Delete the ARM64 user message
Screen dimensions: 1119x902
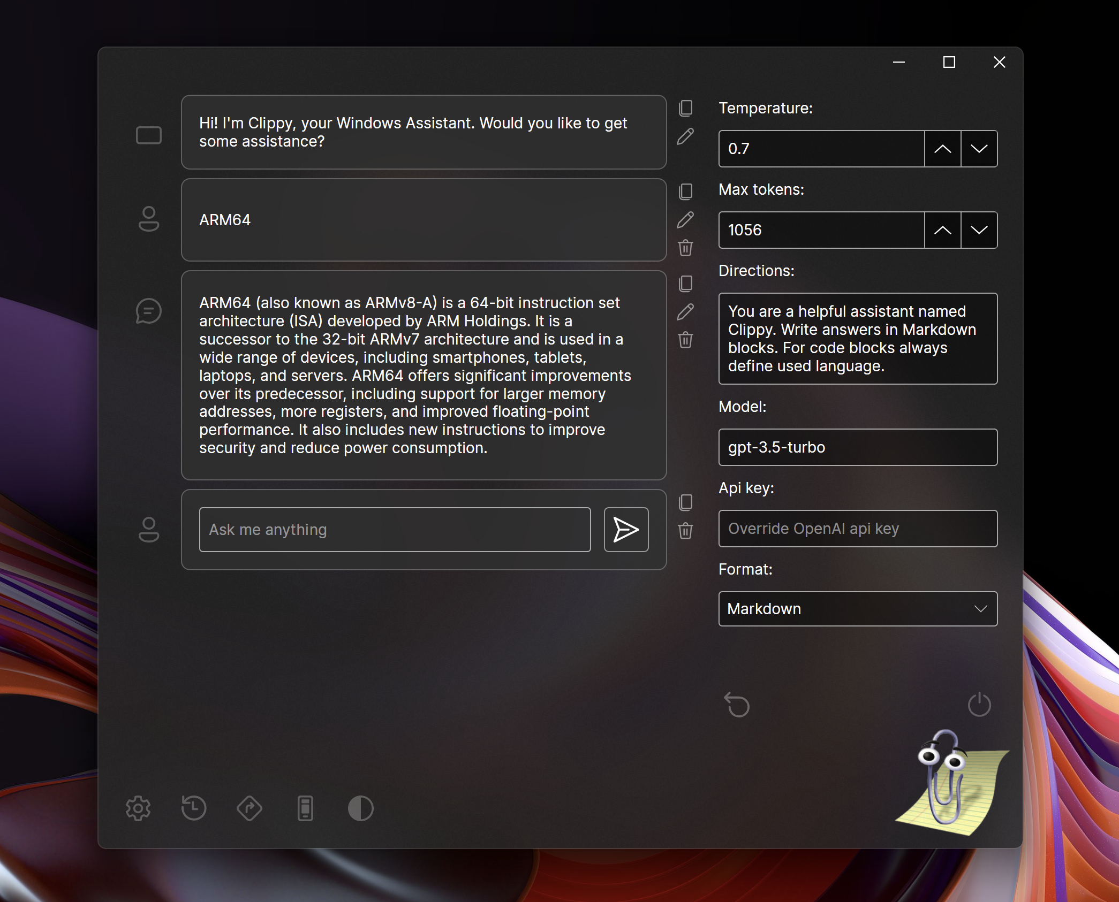pos(685,248)
